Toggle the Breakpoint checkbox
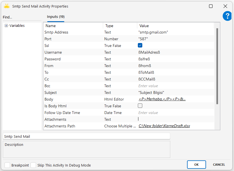234x171 pixels. click(7, 165)
